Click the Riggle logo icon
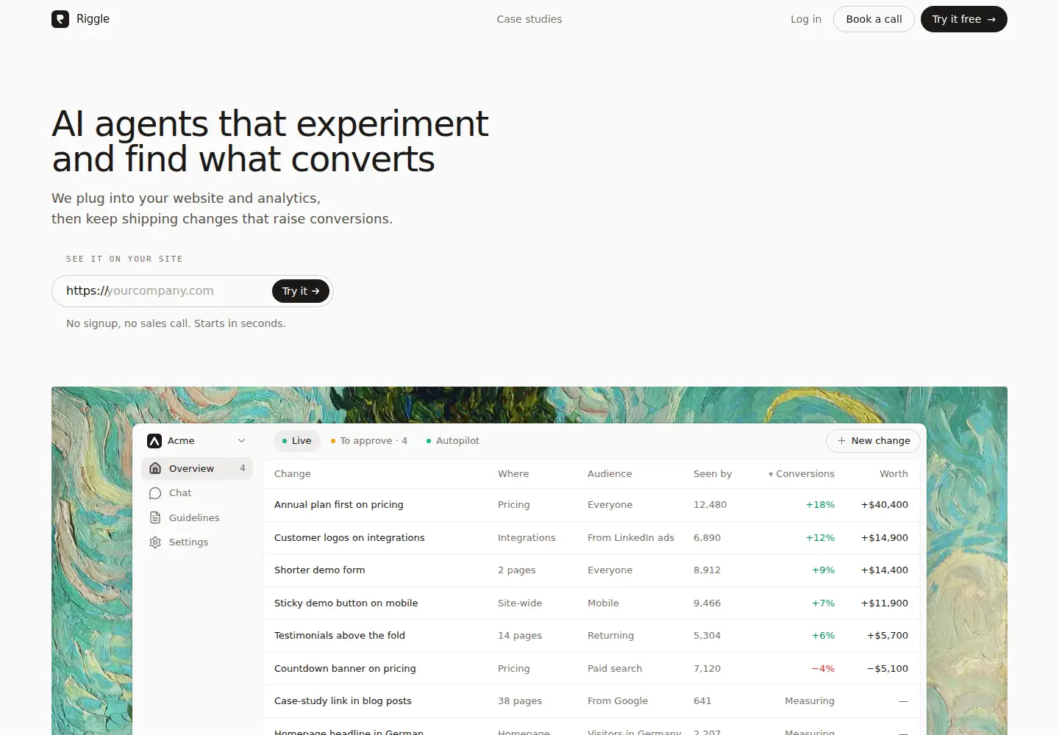Image resolution: width=1059 pixels, height=735 pixels. [60, 19]
